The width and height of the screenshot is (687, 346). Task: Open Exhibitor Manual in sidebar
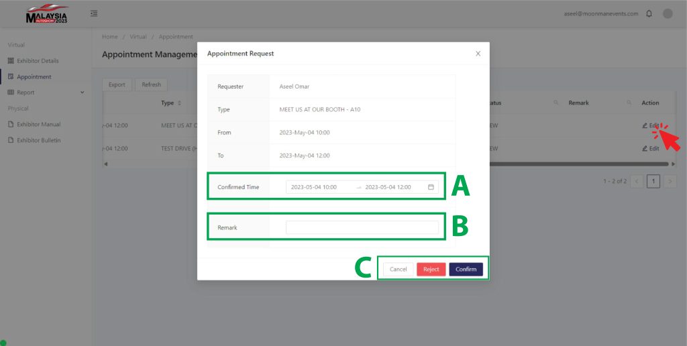pos(38,124)
